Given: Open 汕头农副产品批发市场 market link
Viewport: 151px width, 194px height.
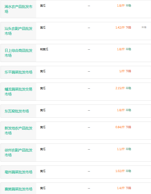Looking at the screenshot, I should tap(18, 31).
